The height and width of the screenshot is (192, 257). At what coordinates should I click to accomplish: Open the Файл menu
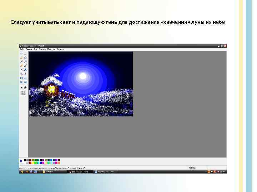22,49
